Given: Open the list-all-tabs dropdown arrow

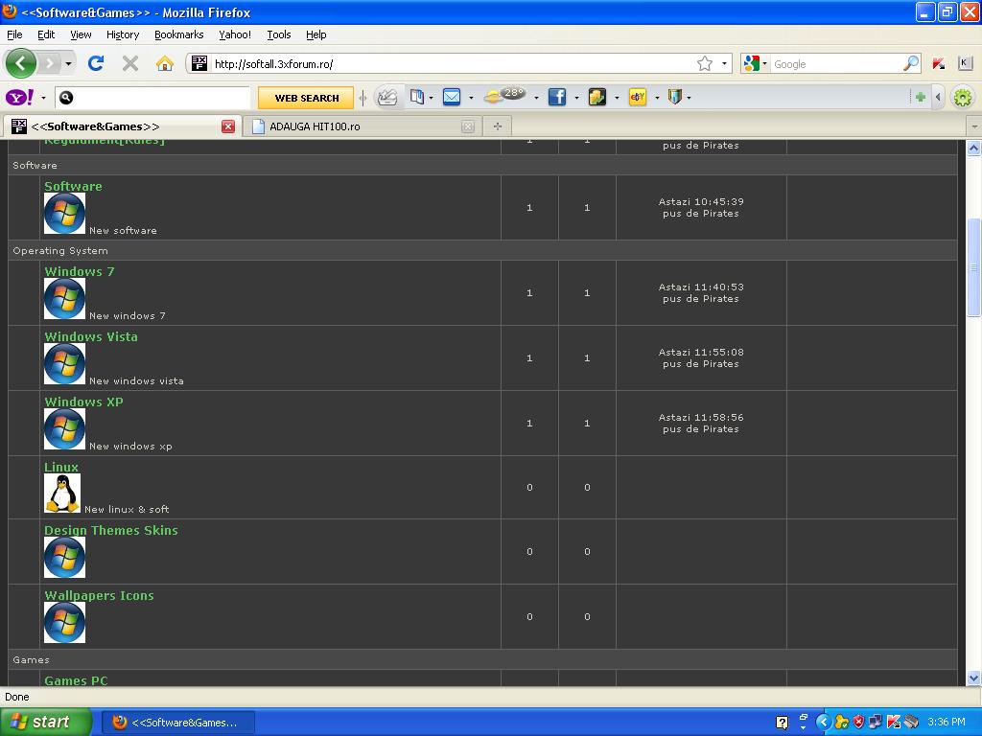Looking at the screenshot, I should pos(974,126).
